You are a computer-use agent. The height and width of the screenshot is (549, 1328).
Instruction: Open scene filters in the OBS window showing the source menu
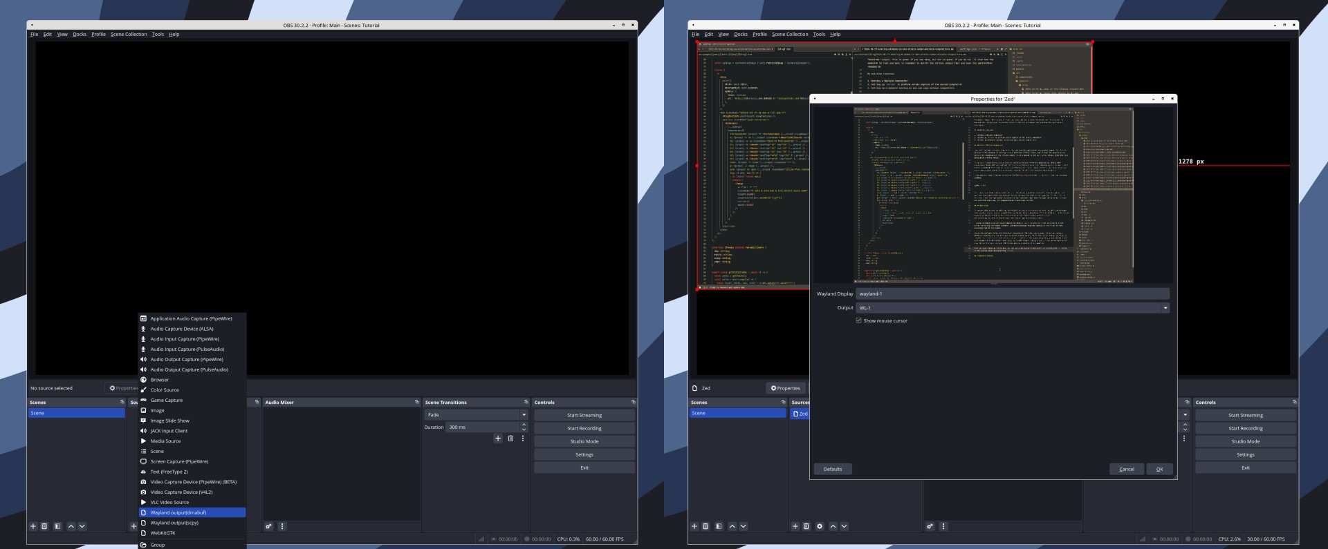click(x=57, y=526)
